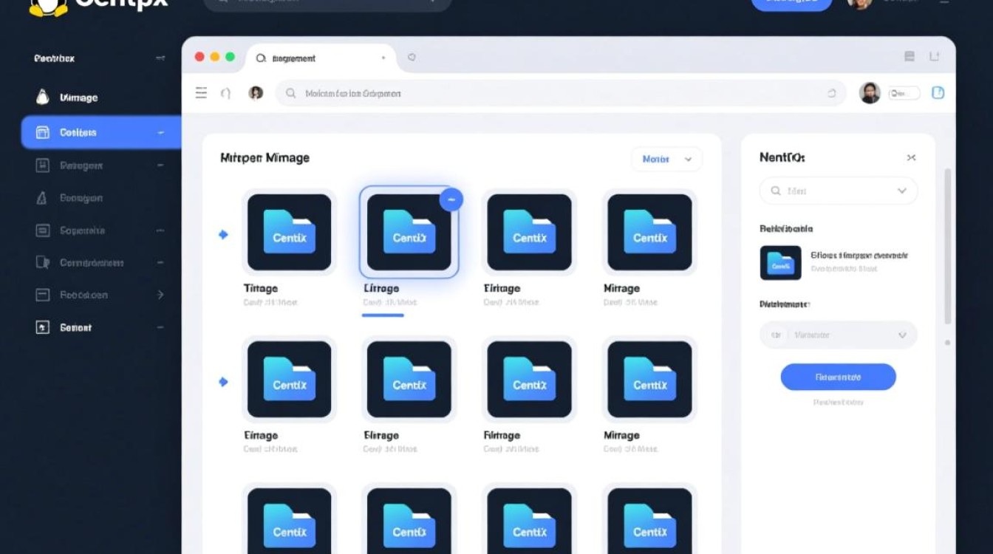This screenshot has height=554, width=993.
Task: Open the second-row Firrage folder thumbnail
Action: click(529, 379)
